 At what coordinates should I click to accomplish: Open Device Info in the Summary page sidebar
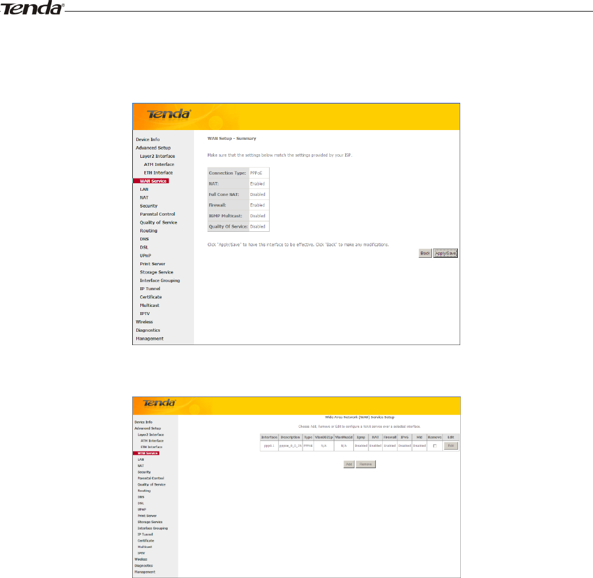pyautogui.click(x=148, y=139)
